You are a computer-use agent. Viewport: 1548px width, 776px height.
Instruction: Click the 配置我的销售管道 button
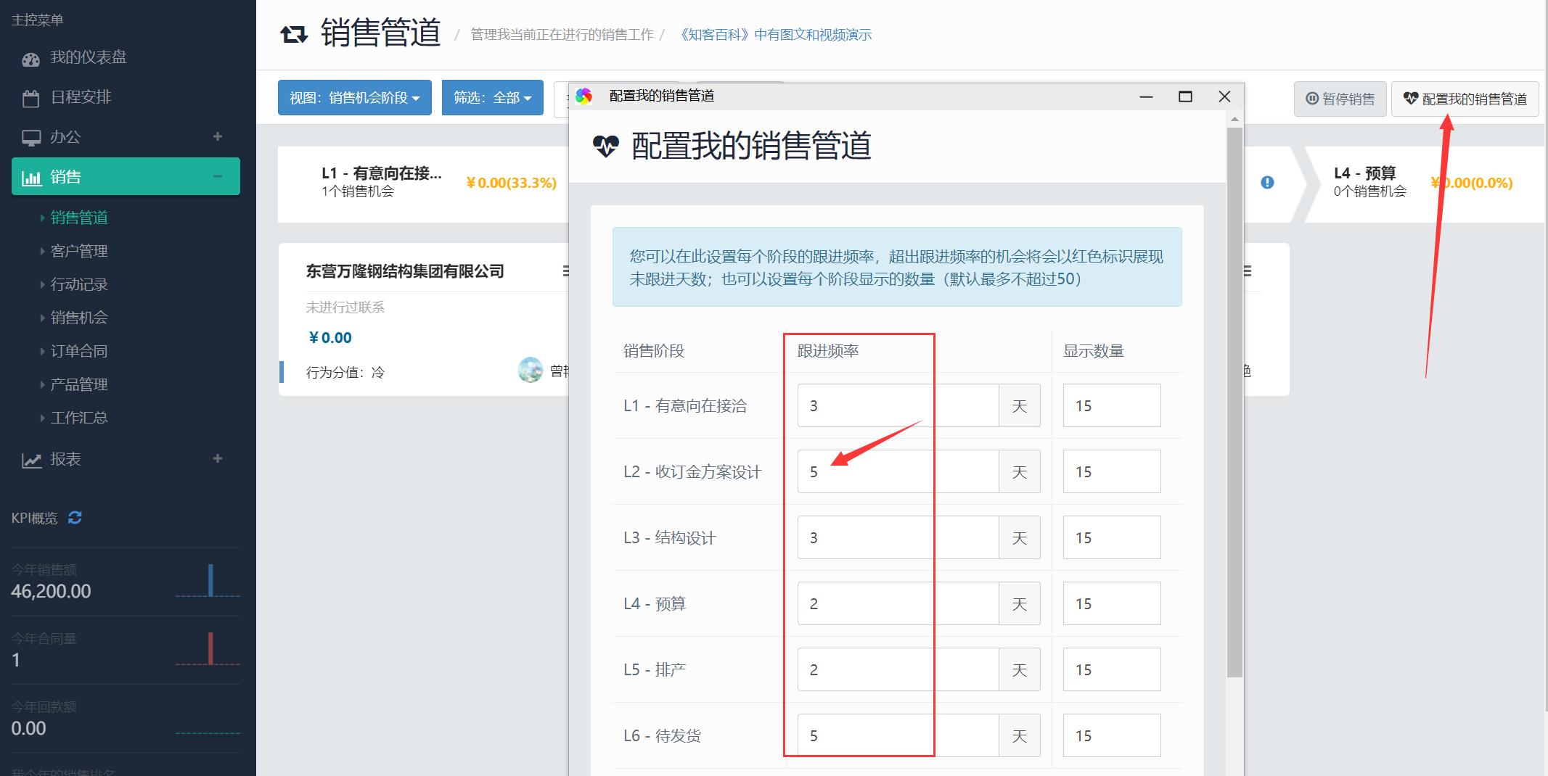coord(1465,99)
